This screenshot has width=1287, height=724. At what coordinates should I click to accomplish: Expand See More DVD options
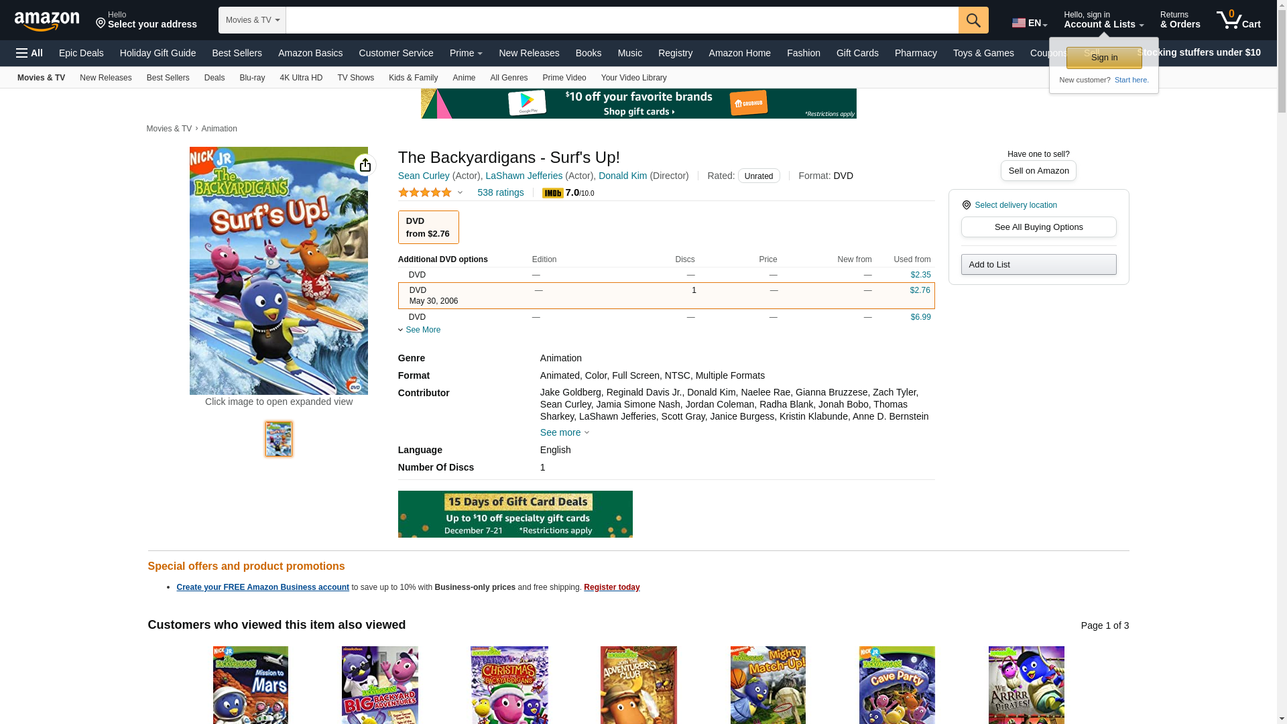(x=420, y=330)
